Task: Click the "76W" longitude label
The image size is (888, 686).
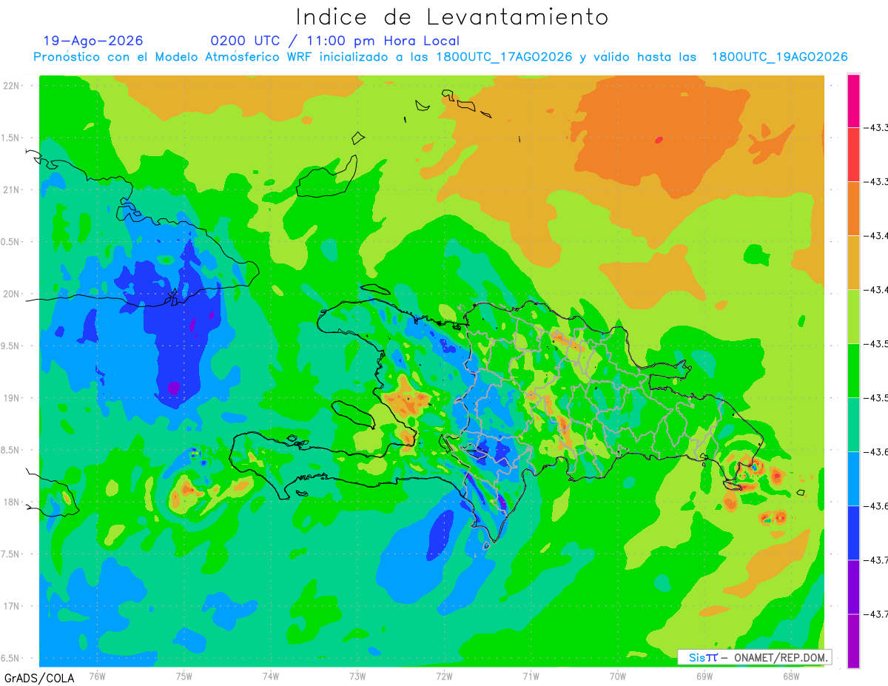Action: point(97,676)
